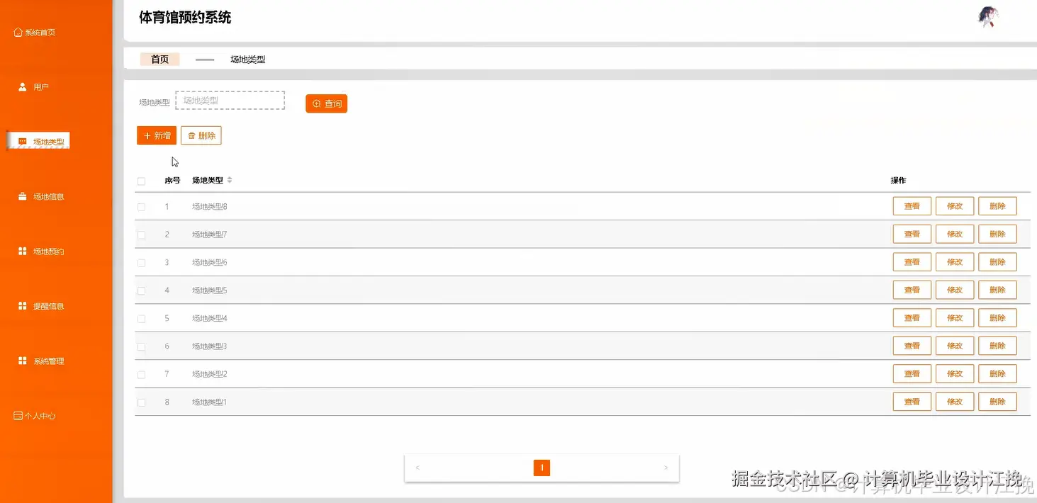Click the user avatar in the top right
Viewport: 1037px width, 503px height.
[988, 17]
